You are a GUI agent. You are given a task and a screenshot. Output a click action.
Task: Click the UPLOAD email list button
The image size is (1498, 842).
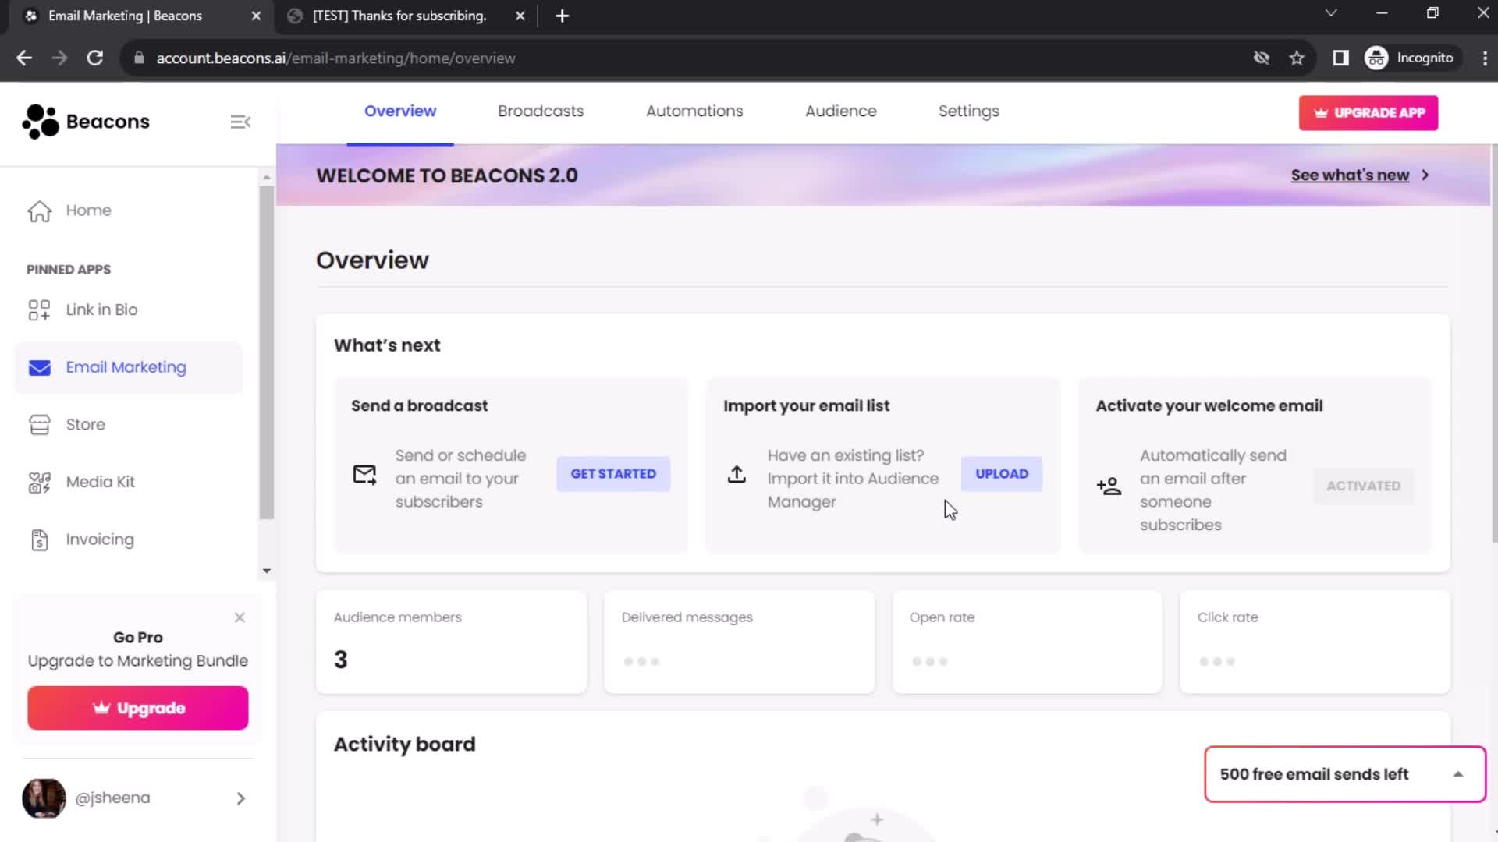(1001, 474)
